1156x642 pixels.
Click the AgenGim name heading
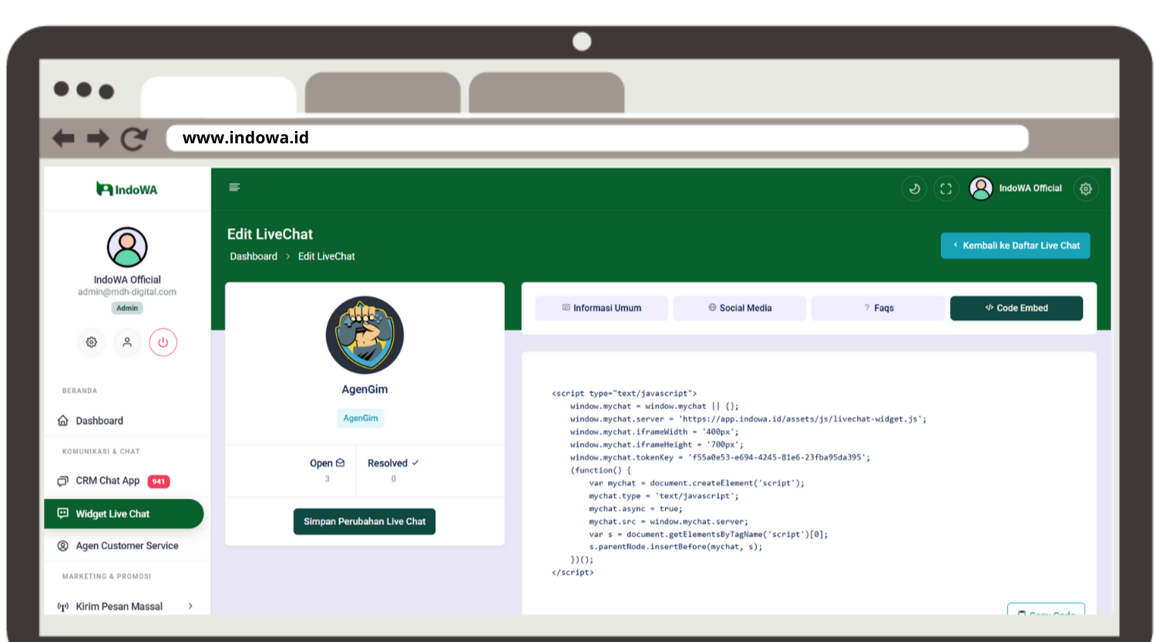pos(365,390)
